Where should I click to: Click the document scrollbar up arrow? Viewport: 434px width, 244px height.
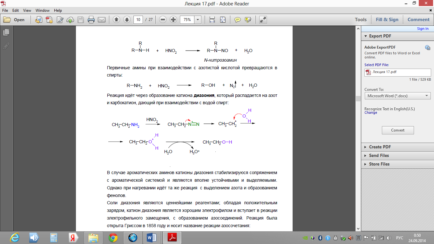tap(358, 29)
